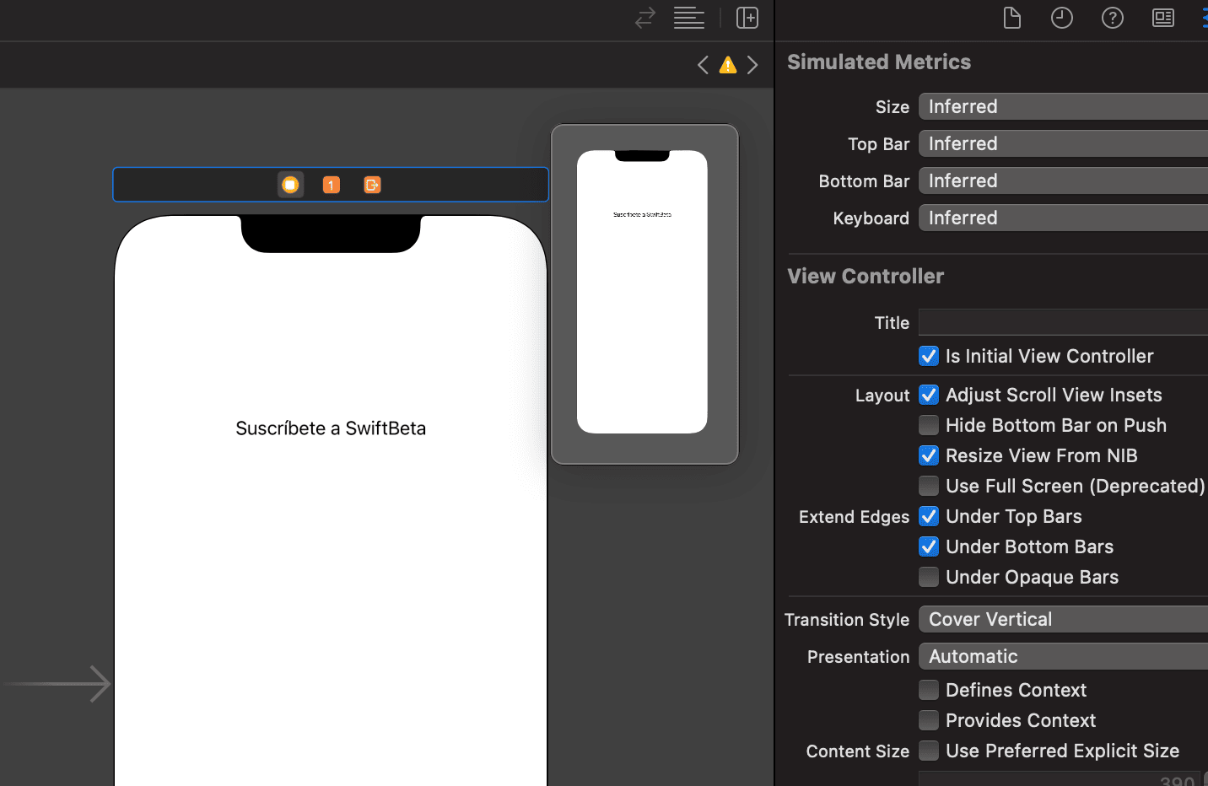Click the view controller Title field
Screen dimensions: 1208x786
click(1063, 322)
